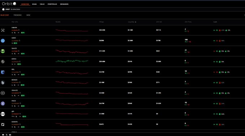Click the USDC token logo
245x136 pixels.
3,41
